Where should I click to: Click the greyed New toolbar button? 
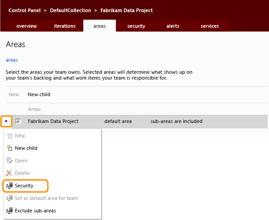click(14, 94)
